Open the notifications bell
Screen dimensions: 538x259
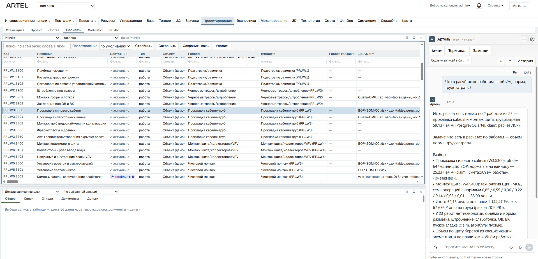pyautogui.click(x=479, y=6)
